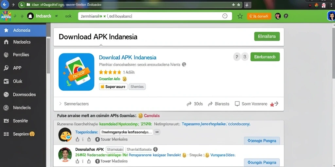Open the browser three-dot menu

tap(331, 5)
